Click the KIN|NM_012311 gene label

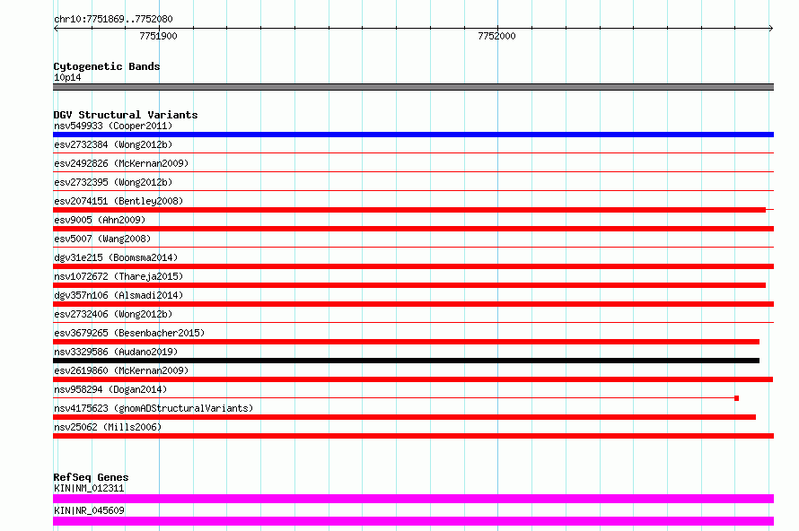click(x=89, y=488)
